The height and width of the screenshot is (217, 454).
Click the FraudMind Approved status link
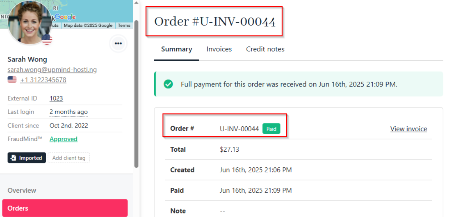pos(64,139)
